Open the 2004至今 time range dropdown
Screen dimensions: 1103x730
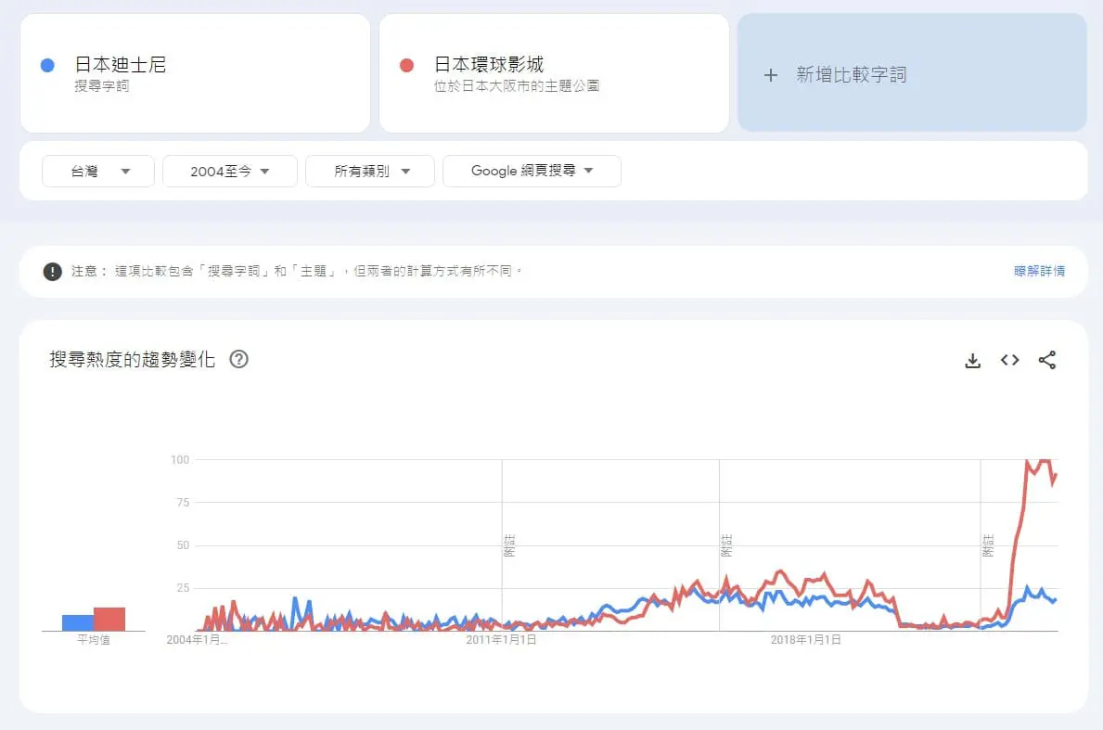(x=230, y=171)
